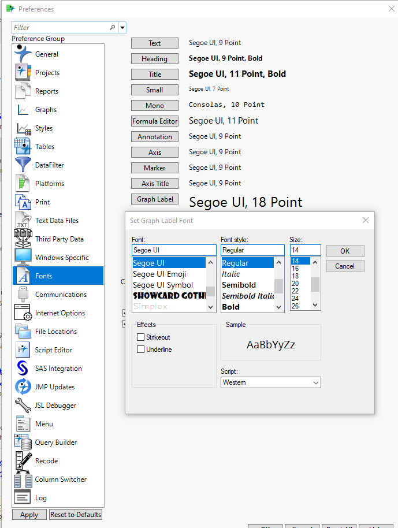Choose Bold font style

(247, 307)
